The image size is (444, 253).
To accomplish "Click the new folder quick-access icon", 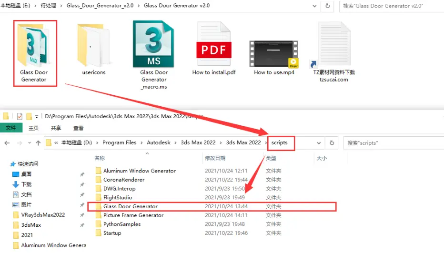I will click(x=29, y=116).
